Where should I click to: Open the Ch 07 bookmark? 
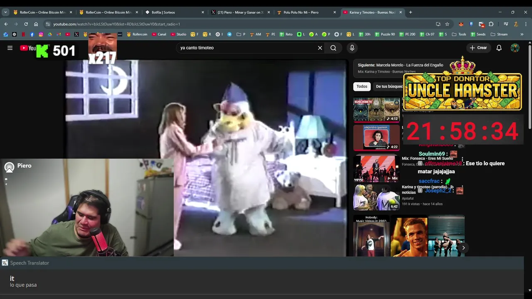pyautogui.click(x=427, y=34)
